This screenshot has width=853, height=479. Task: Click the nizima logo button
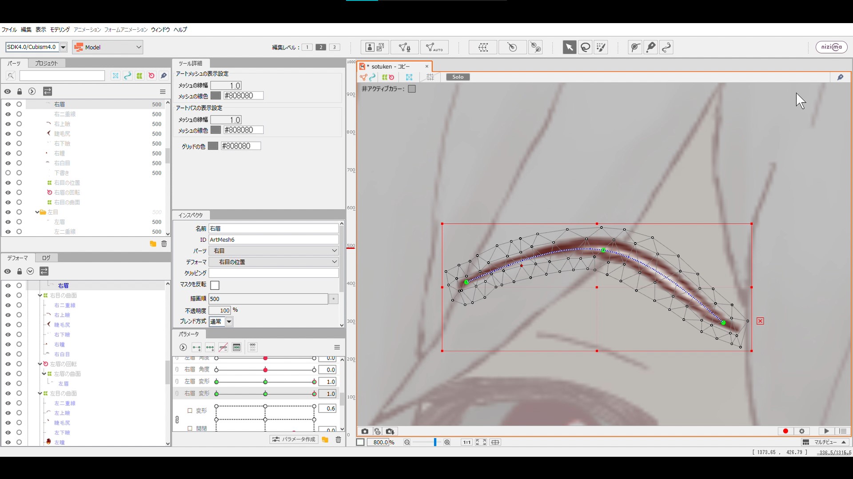(x=832, y=47)
